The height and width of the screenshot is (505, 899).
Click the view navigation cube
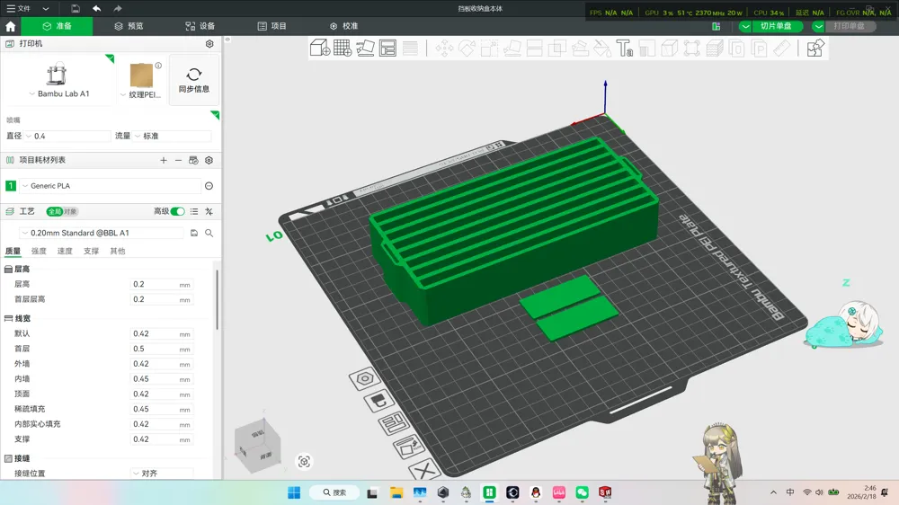coord(257,447)
